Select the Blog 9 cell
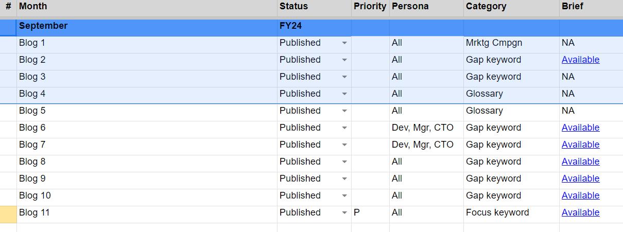Image resolution: width=623 pixels, height=232 pixels. pos(147,181)
